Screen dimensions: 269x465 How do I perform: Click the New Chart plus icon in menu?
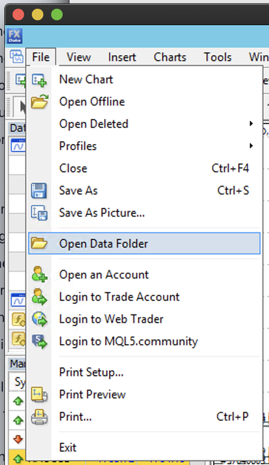[39, 80]
